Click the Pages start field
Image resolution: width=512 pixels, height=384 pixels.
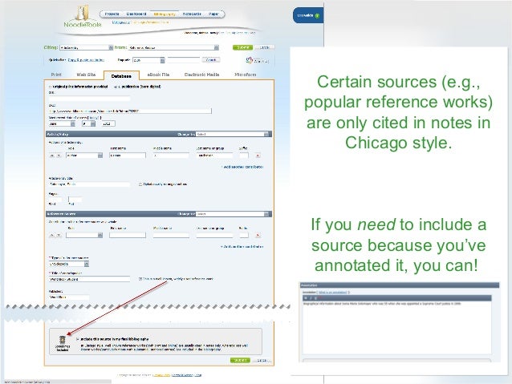pyautogui.click(x=55, y=199)
